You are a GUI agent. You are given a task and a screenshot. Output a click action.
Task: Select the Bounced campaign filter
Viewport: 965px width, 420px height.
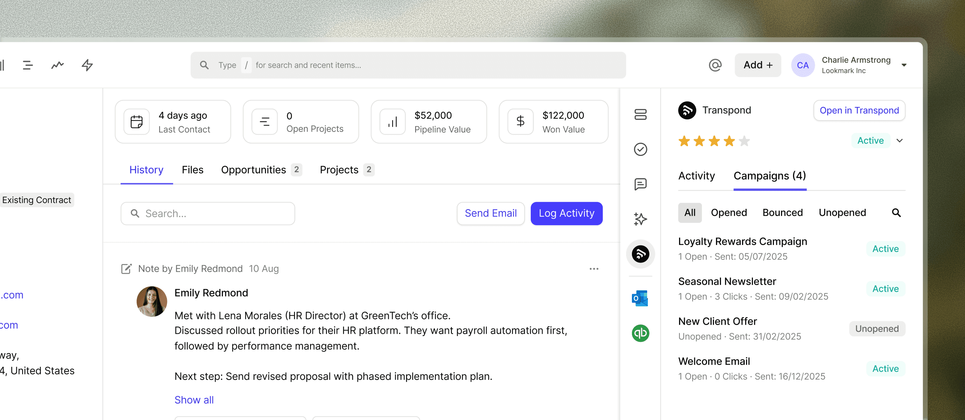pyautogui.click(x=783, y=212)
